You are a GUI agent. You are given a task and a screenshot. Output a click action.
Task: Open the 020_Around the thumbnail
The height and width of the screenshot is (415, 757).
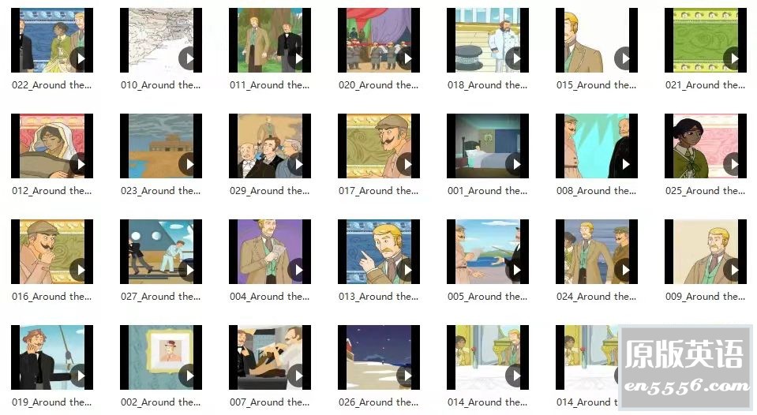click(379, 40)
